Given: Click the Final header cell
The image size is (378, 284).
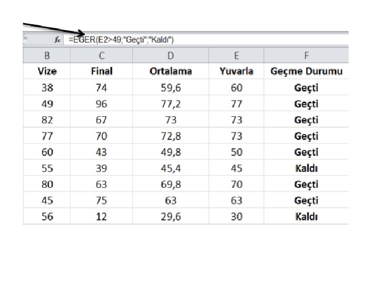Looking at the screenshot, I should tap(101, 72).
